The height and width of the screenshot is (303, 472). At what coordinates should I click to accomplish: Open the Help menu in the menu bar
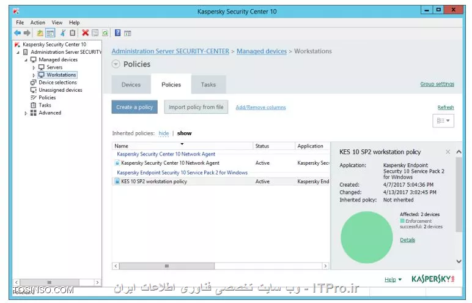coord(75,23)
